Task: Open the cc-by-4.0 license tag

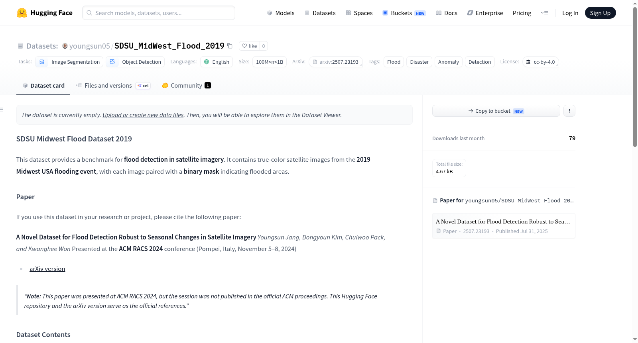Action: point(540,62)
